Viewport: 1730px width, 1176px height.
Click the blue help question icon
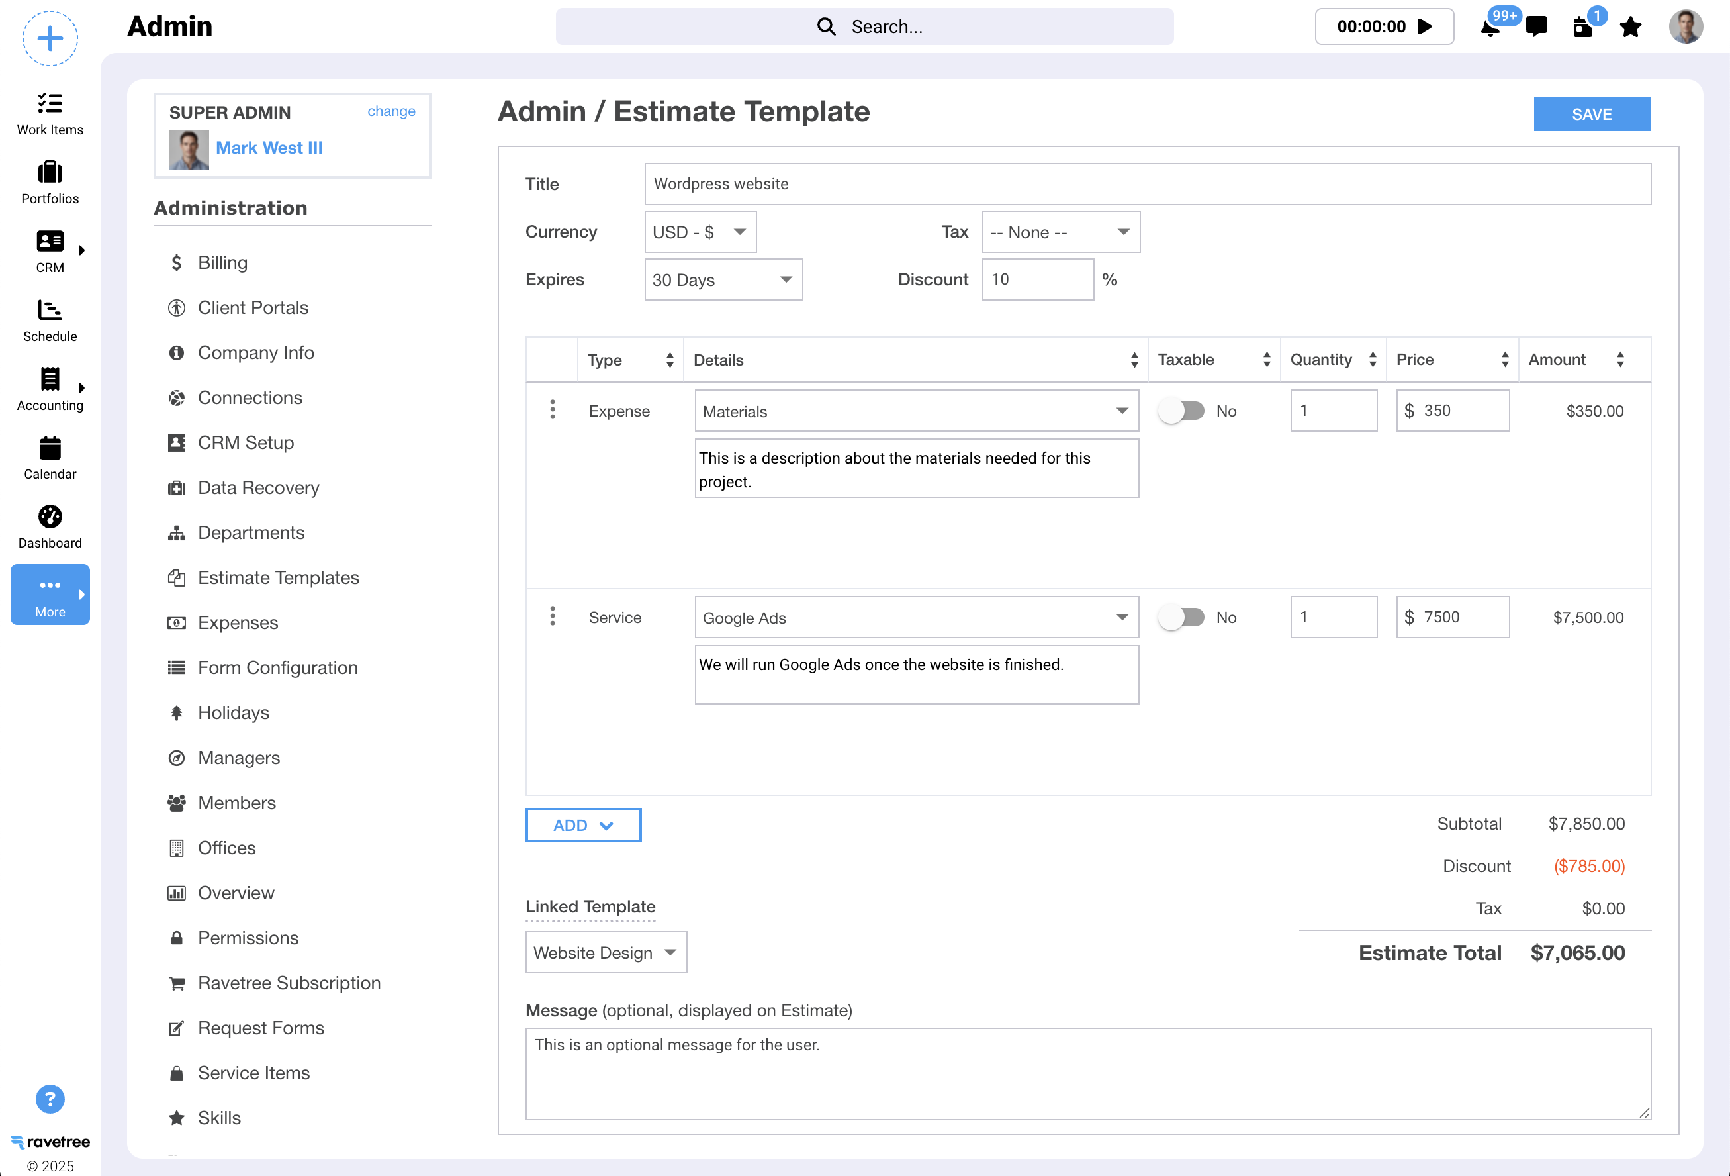coord(50,1099)
